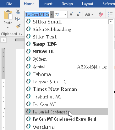Open the Clipboard dialog launcher

[x=21, y=34]
